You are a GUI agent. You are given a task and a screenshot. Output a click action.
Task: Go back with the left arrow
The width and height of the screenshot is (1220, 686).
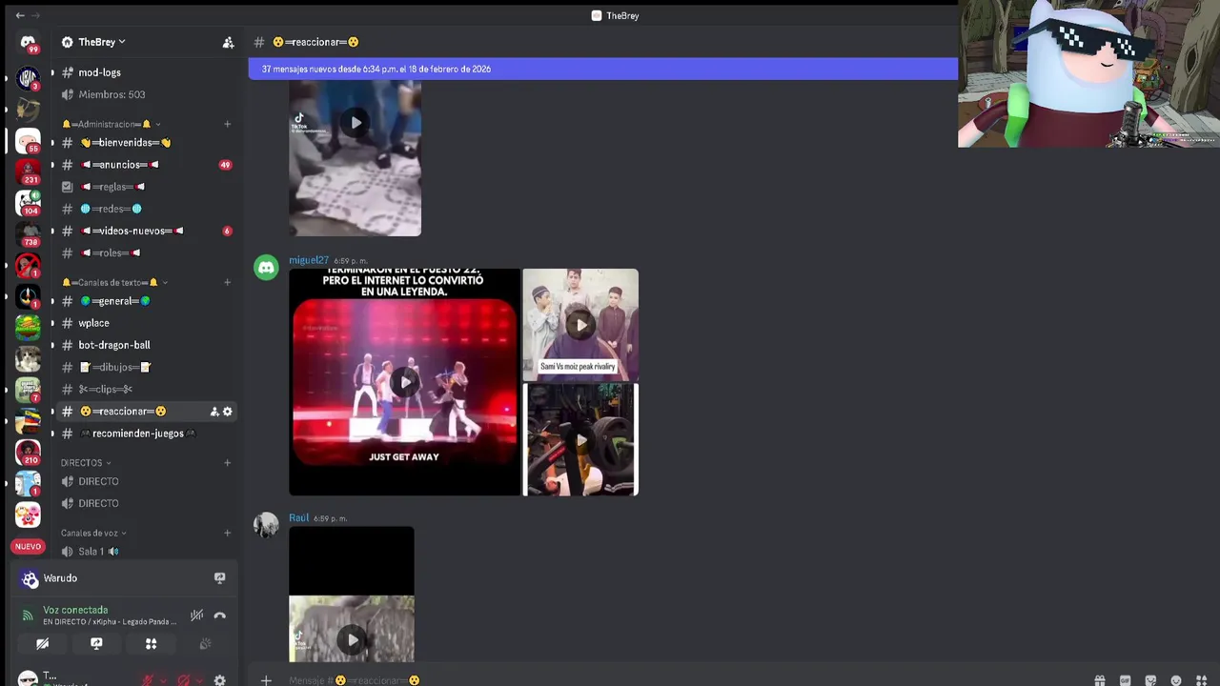[20, 15]
